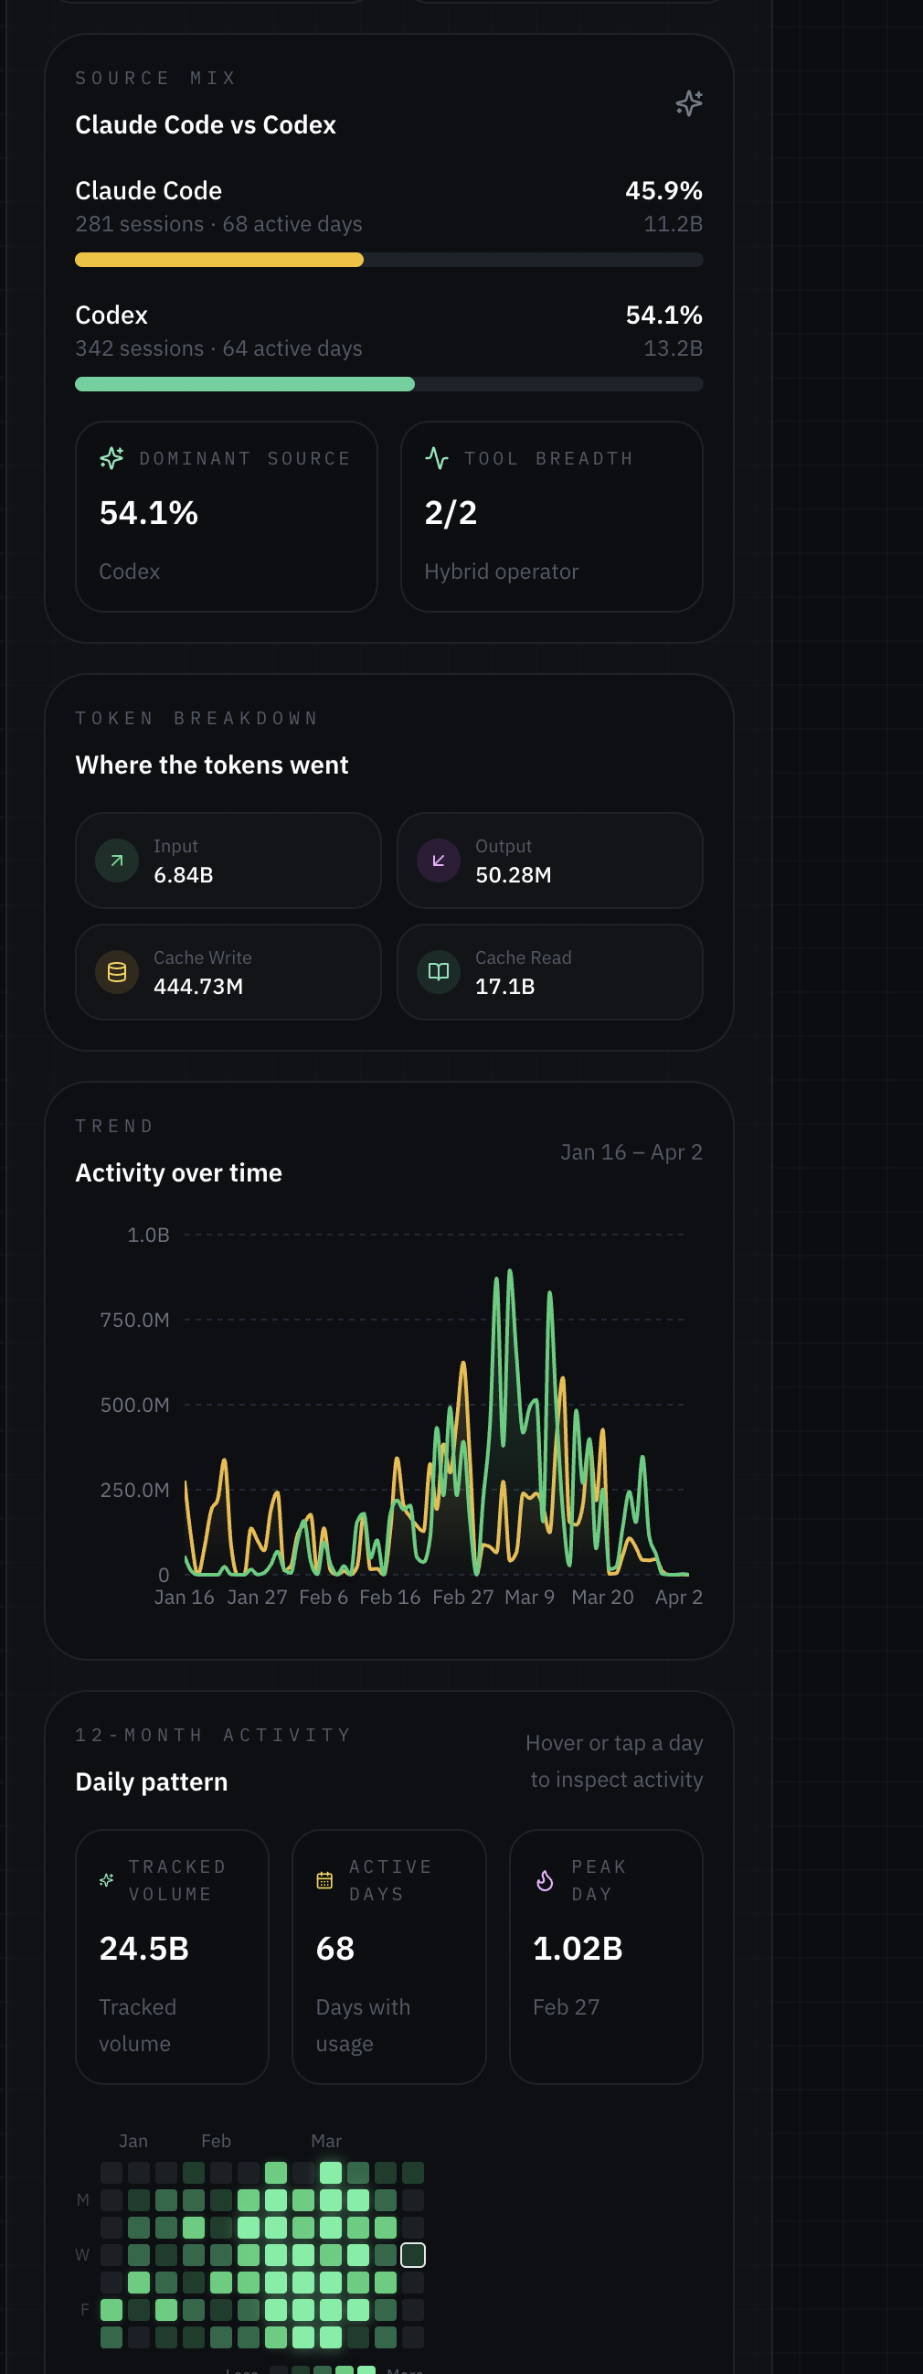Click the sparkle icon in Source Mix header
Image resolution: width=923 pixels, height=2374 pixels.
tap(688, 103)
